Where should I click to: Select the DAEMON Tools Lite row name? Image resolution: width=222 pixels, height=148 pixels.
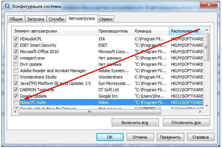[37, 90]
